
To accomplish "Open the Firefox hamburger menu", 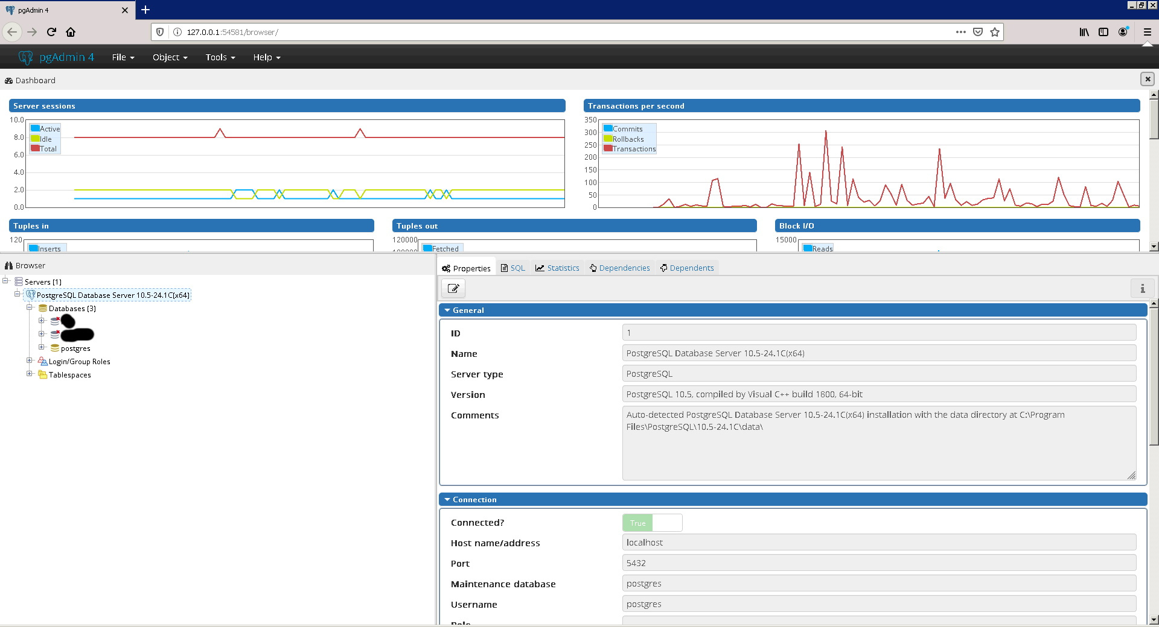I will pos(1147,32).
